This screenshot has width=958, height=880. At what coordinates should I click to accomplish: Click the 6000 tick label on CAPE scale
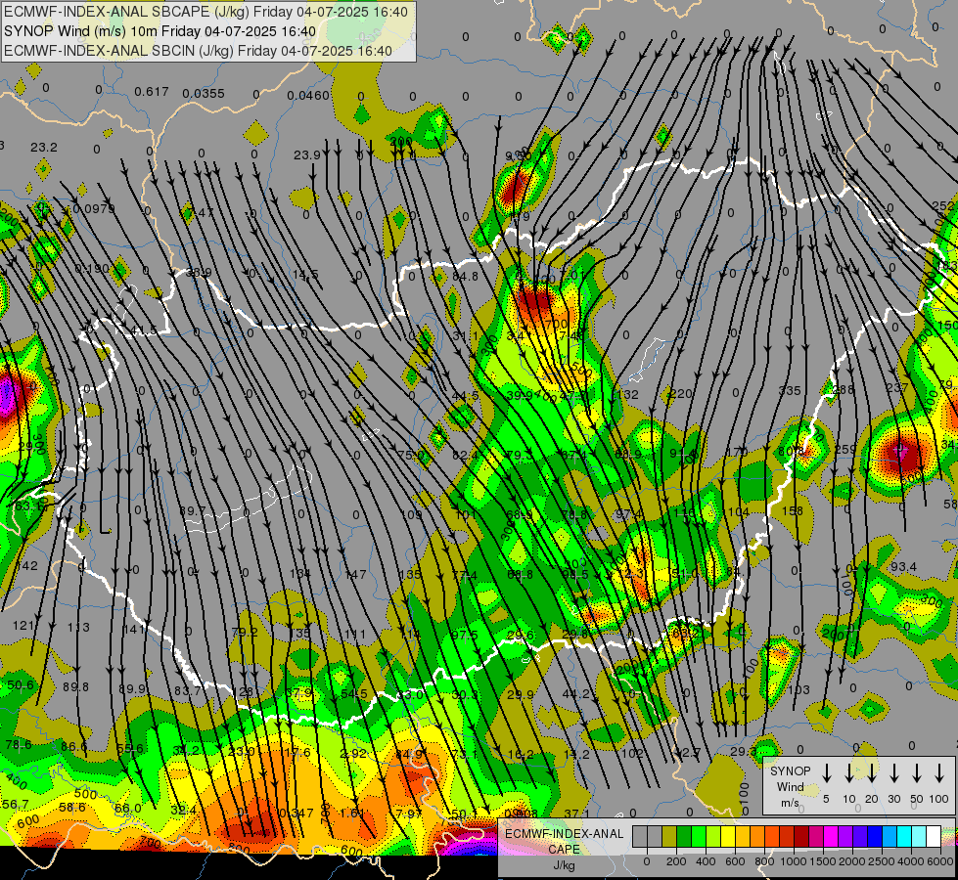pos(940,861)
